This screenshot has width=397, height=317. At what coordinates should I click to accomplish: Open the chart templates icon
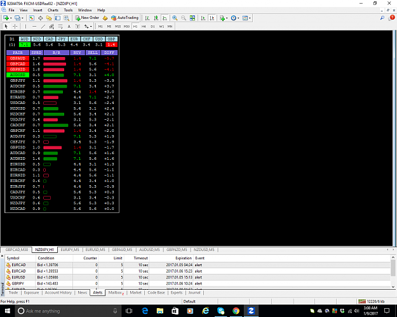(245, 18)
